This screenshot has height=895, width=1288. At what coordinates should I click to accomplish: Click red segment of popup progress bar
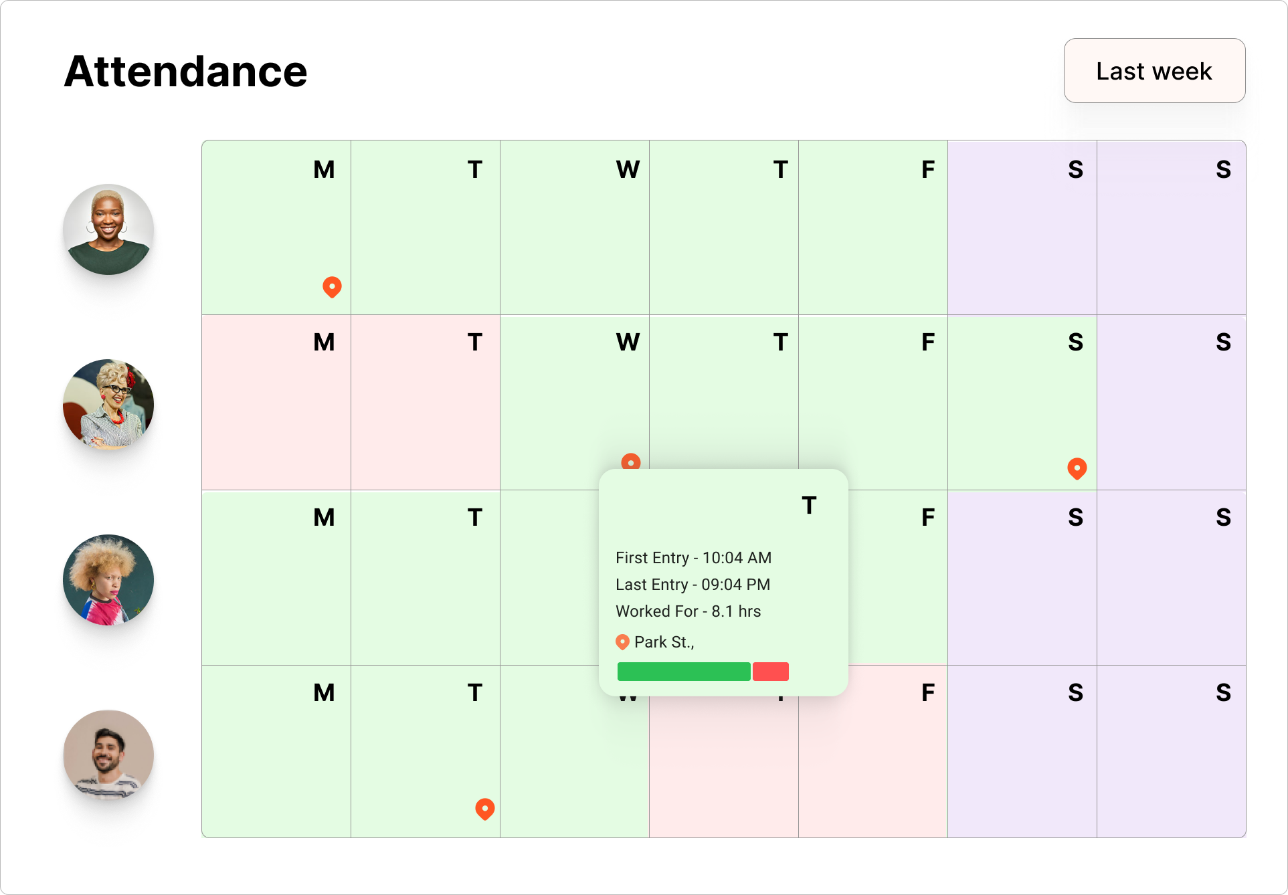coord(770,672)
